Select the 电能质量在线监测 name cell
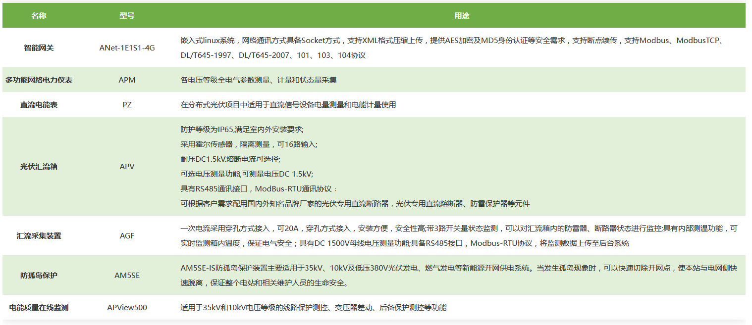Image resolution: width=752 pixels, height=325 pixels. point(39,308)
